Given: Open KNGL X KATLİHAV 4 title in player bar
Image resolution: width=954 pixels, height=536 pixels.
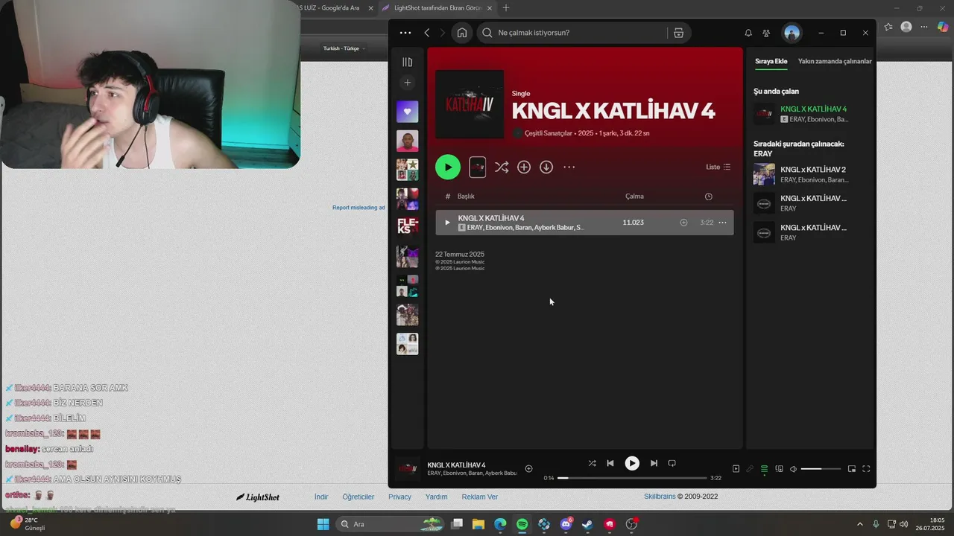Looking at the screenshot, I should tap(456, 465).
